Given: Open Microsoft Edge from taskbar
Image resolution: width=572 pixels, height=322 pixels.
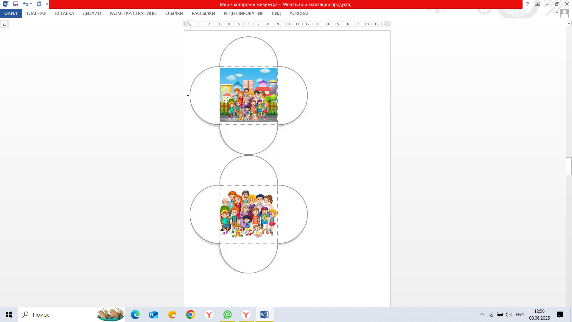Looking at the screenshot, I should click(x=135, y=315).
